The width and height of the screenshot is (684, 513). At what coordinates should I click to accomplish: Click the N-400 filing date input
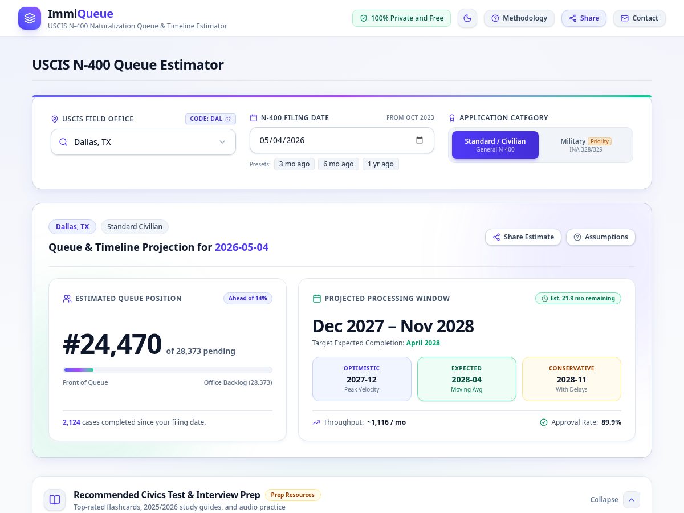tap(341, 140)
